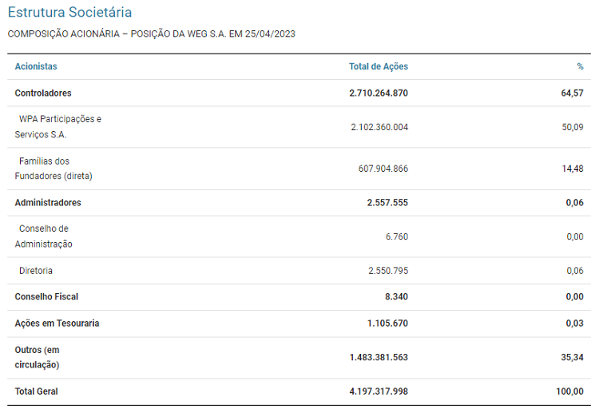Image resolution: width=599 pixels, height=413 pixels.
Task: Click the Acionistas column header
Action: pyautogui.click(x=36, y=66)
